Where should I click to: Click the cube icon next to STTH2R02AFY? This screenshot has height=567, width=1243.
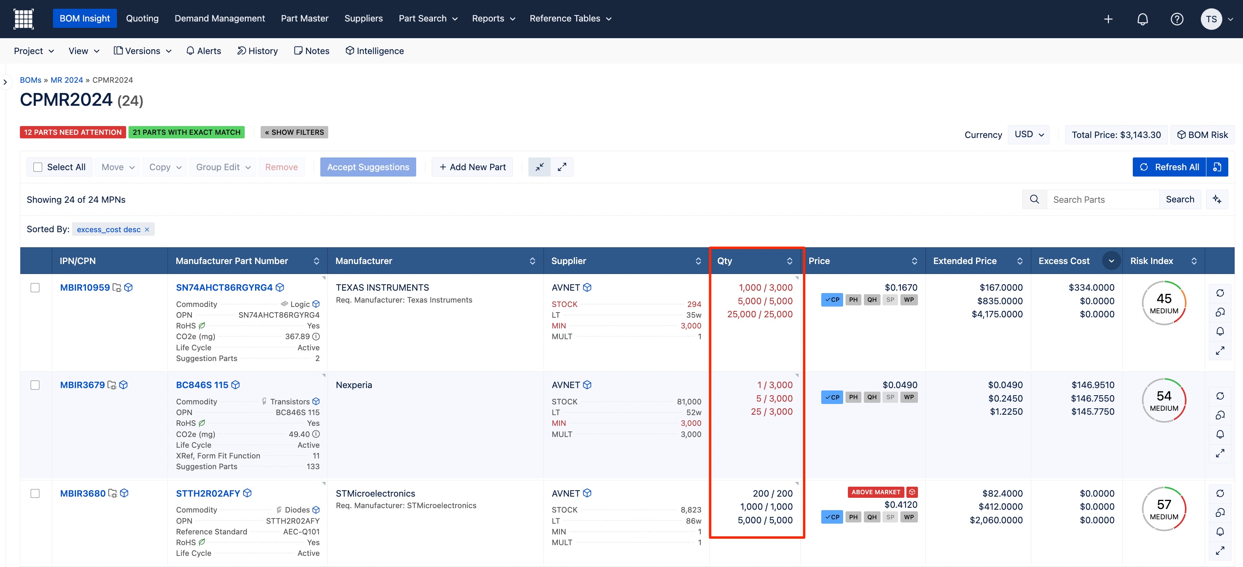coord(247,493)
